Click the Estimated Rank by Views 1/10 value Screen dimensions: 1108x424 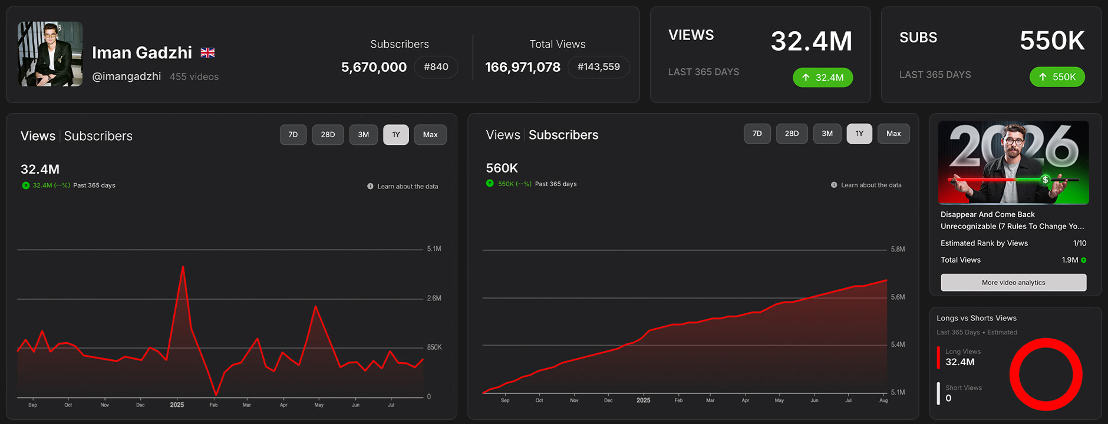click(x=1080, y=243)
